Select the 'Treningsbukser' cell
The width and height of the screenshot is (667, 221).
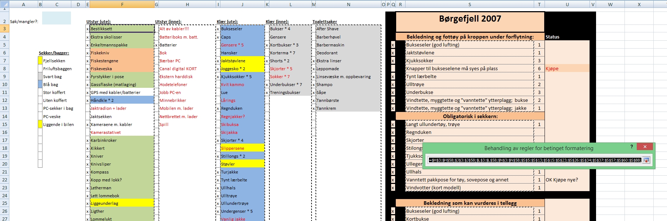coord(291,93)
